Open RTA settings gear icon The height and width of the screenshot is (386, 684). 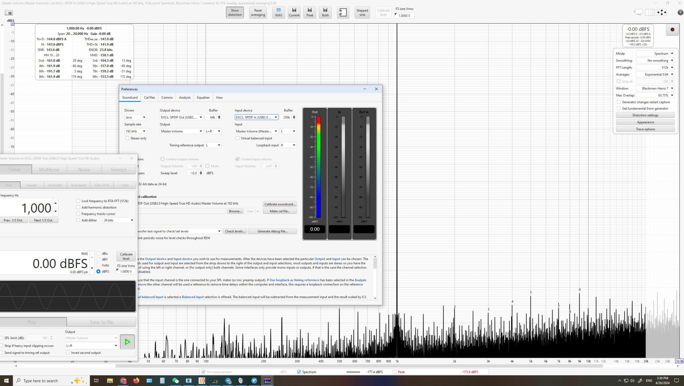[x=680, y=12]
